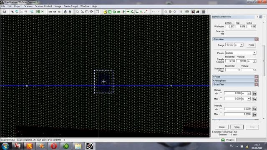Click the cyan scanner globe icon
Viewport: 267px width, 150px height.
tap(32, 12)
